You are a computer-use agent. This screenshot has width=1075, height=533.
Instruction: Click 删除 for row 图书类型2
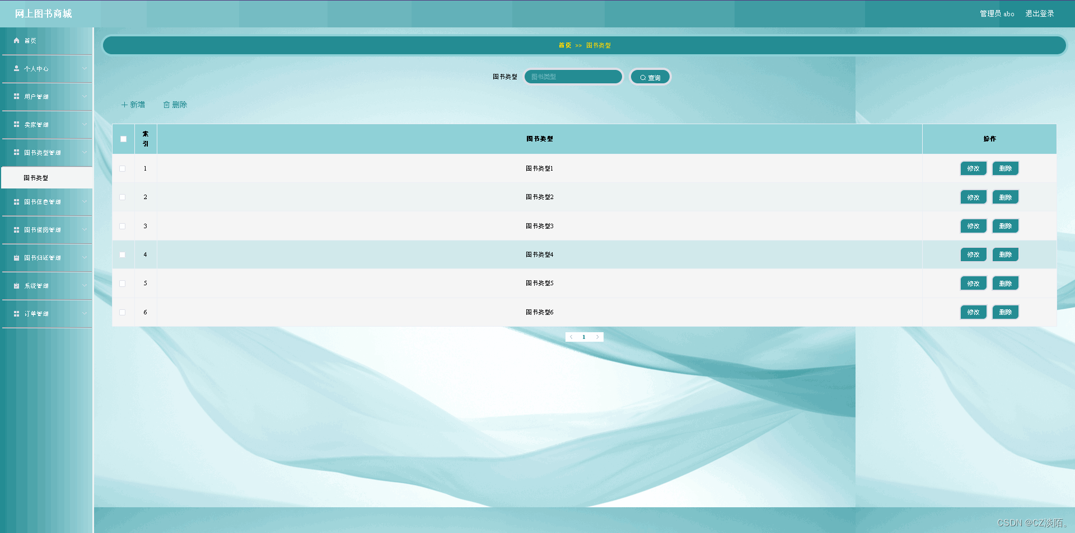[1005, 197]
